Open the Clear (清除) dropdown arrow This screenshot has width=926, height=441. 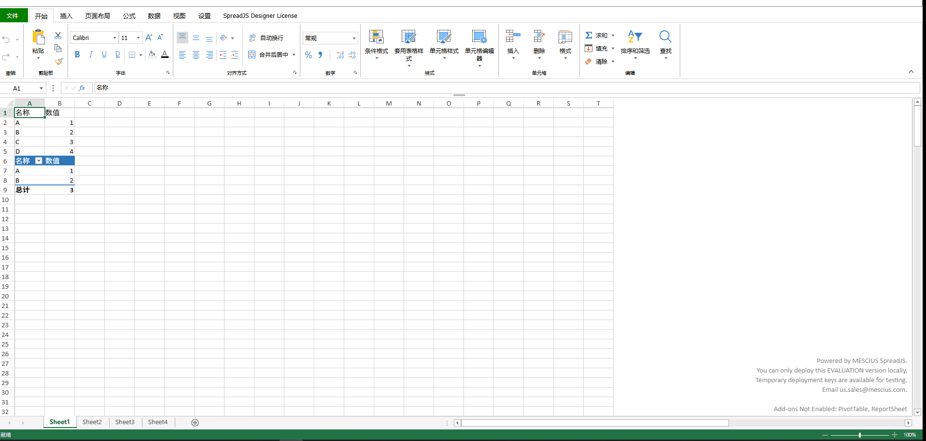[x=613, y=61]
